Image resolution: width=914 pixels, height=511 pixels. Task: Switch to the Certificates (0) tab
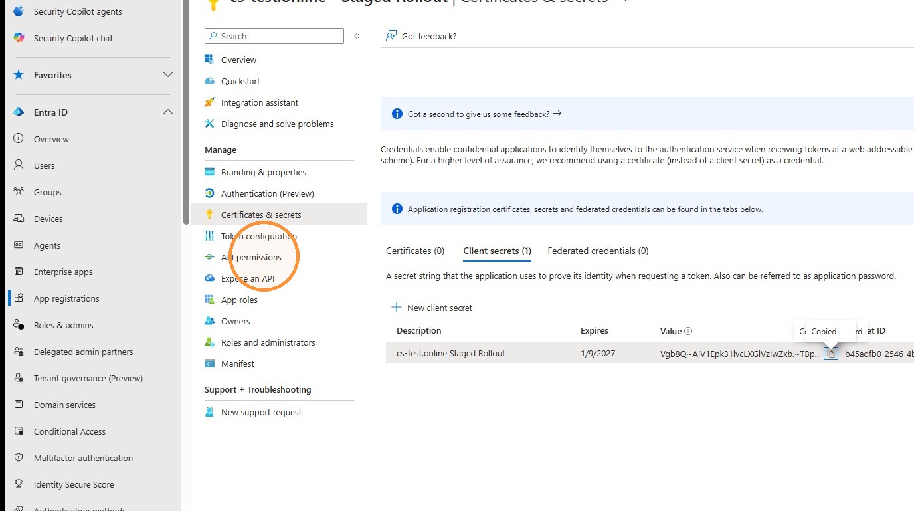[415, 251]
